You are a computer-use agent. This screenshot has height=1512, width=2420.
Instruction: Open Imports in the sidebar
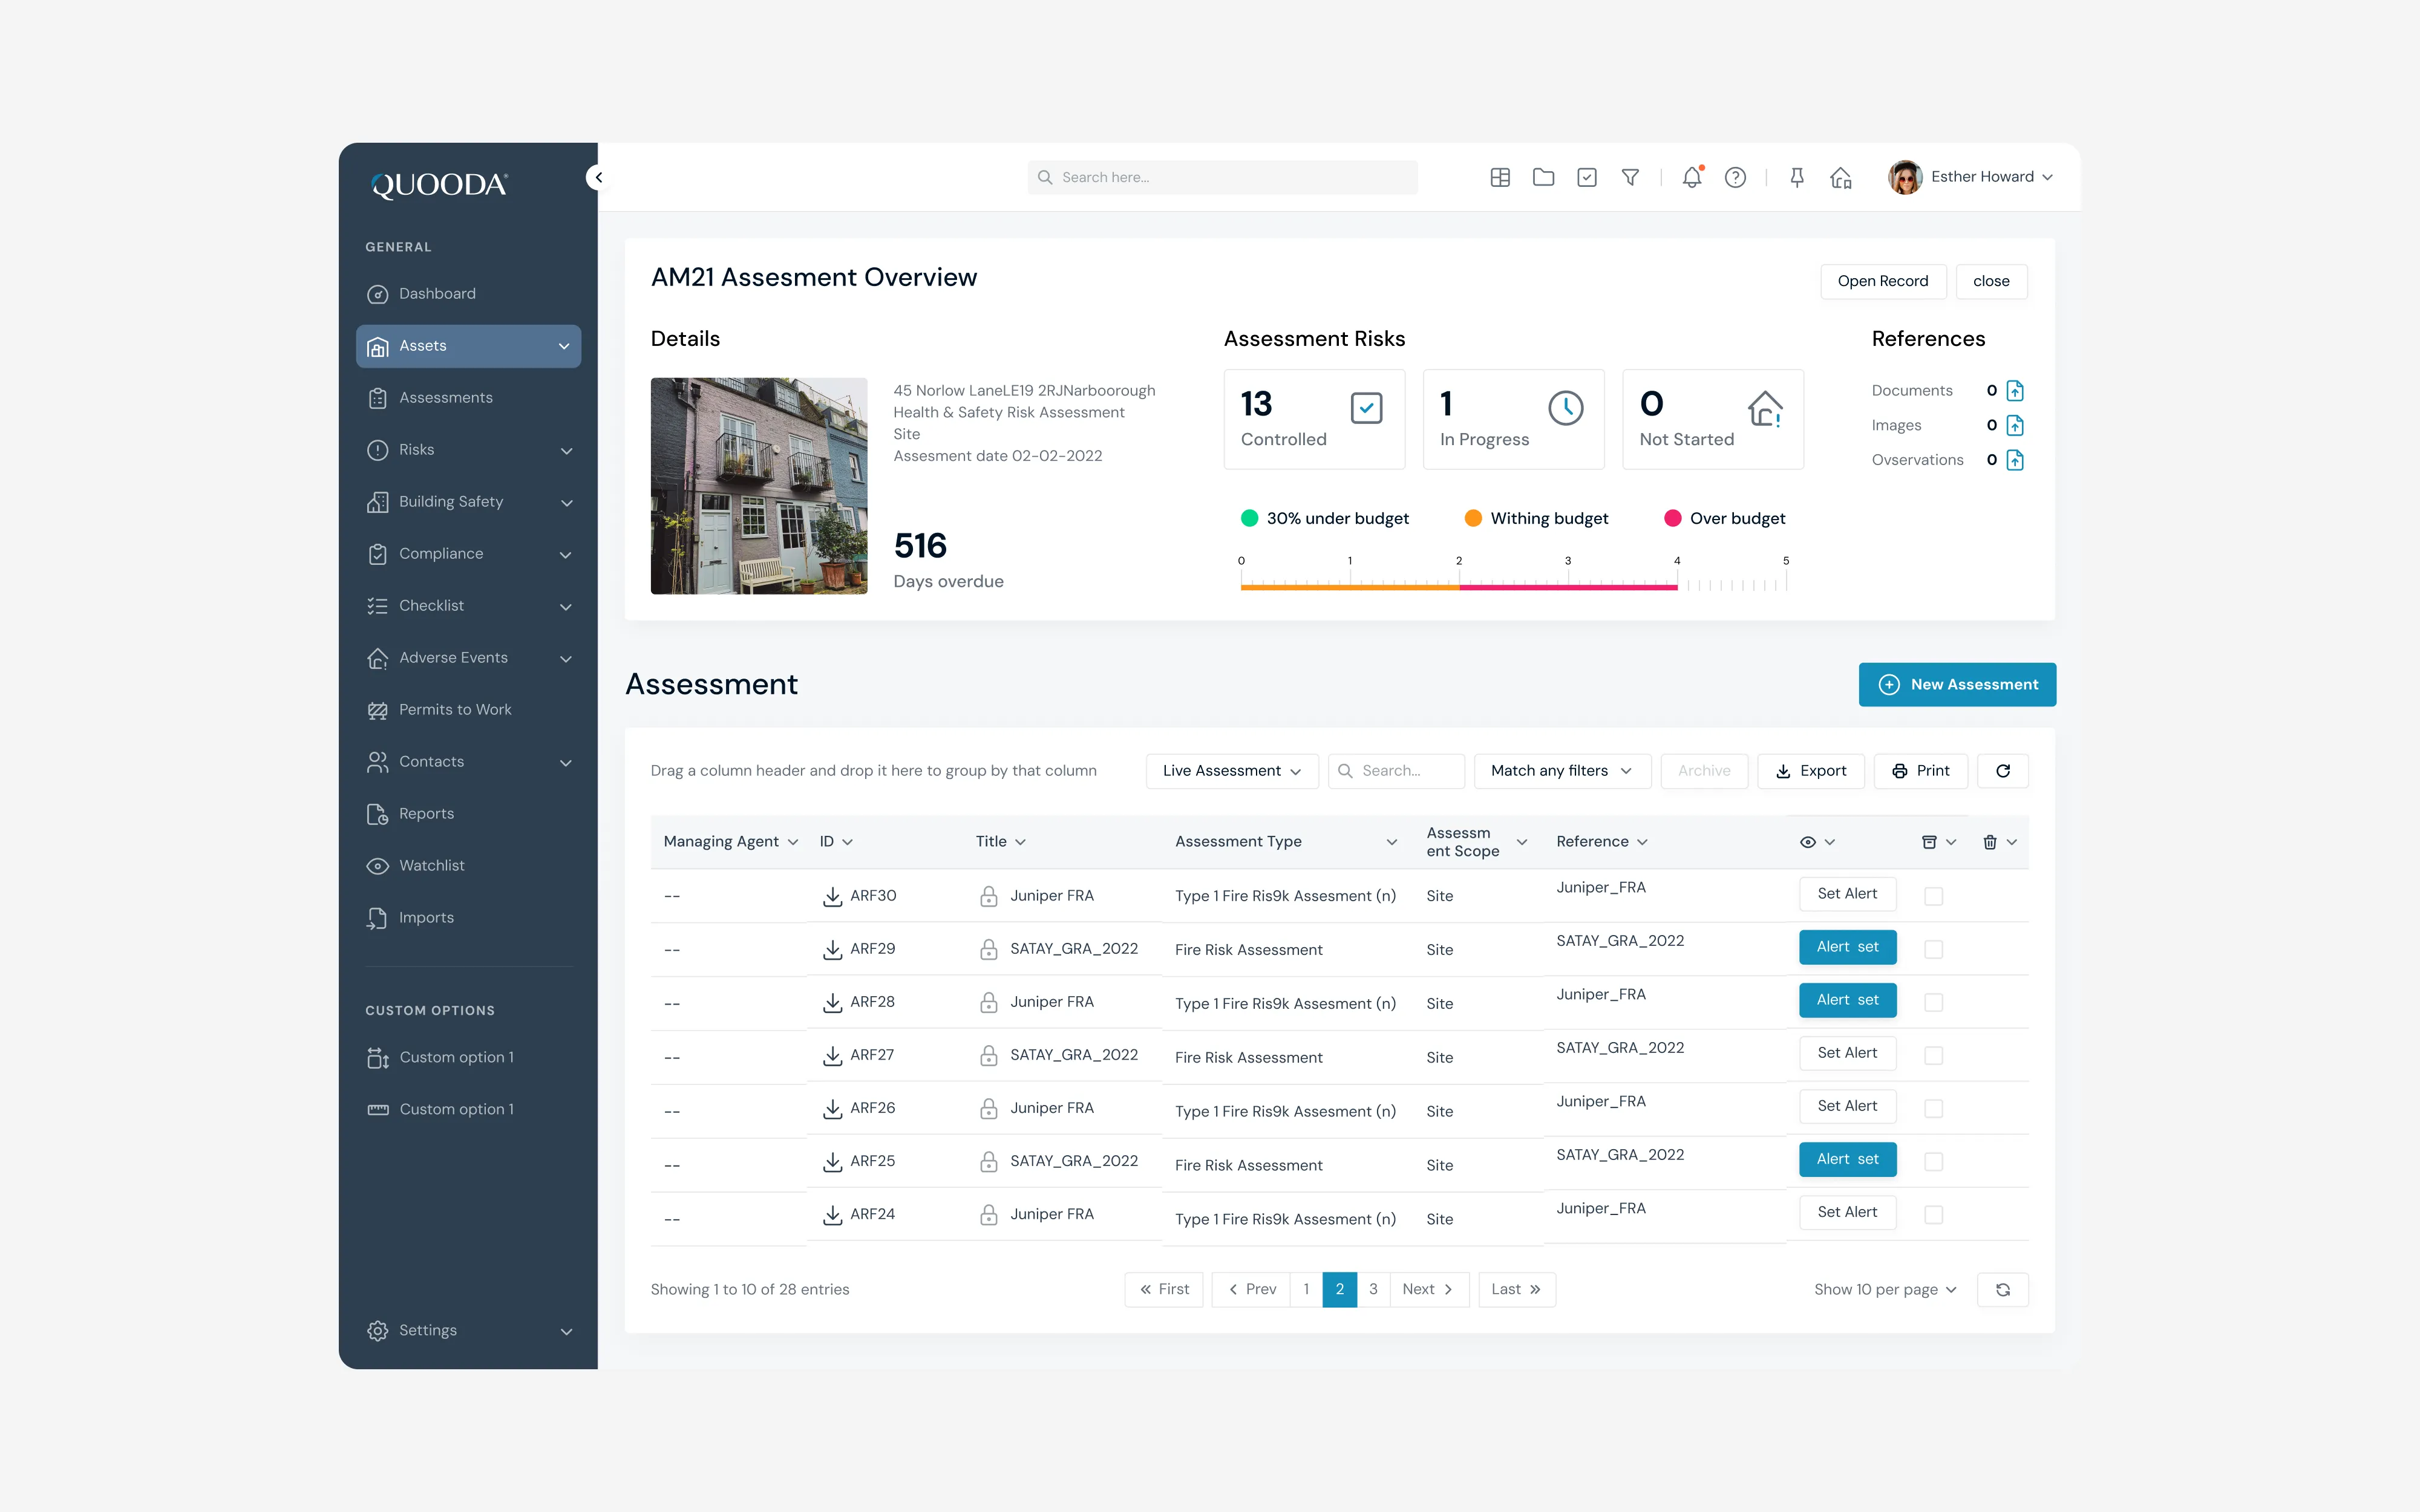pos(468,918)
